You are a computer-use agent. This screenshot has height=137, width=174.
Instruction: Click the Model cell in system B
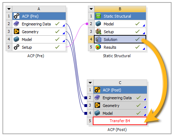(120, 24)
